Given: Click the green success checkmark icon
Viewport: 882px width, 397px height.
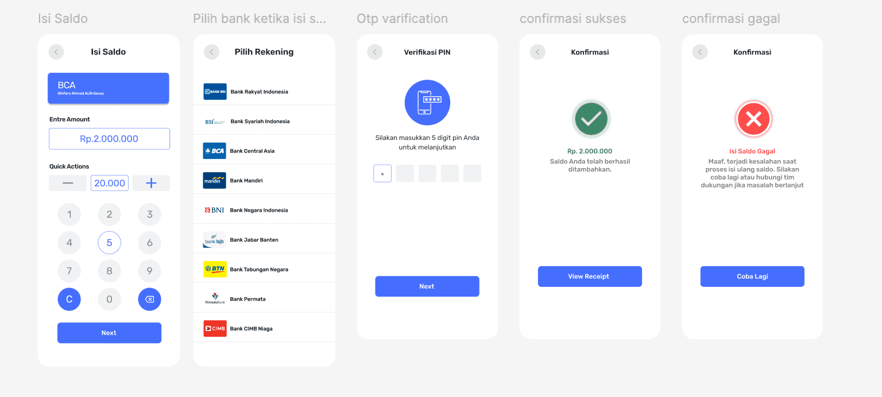Looking at the screenshot, I should pyautogui.click(x=591, y=119).
